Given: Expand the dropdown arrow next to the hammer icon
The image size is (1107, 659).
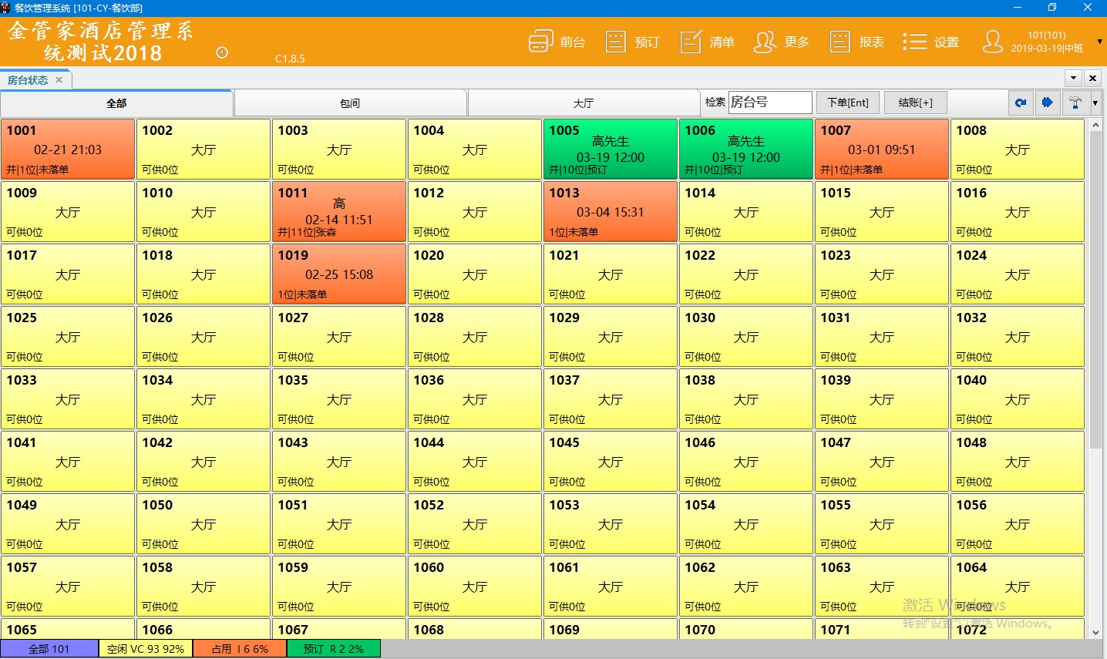Looking at the screenshot, I should pos(1095,103).
